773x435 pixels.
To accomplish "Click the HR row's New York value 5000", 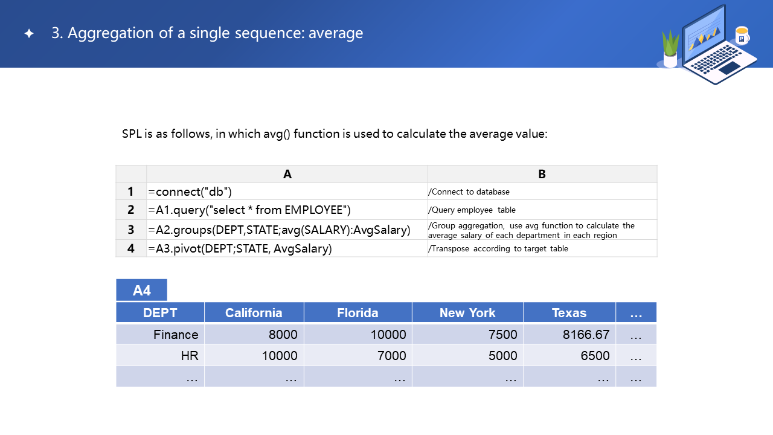I will [502, 356].
